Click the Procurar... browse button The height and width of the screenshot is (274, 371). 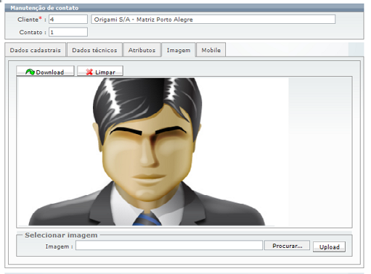(x=288, y=246)
